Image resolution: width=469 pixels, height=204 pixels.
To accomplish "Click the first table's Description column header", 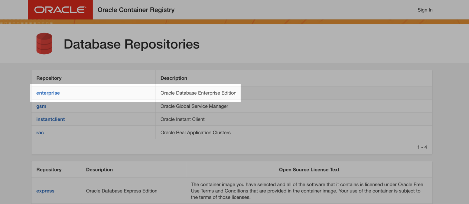I will [174, 78].
